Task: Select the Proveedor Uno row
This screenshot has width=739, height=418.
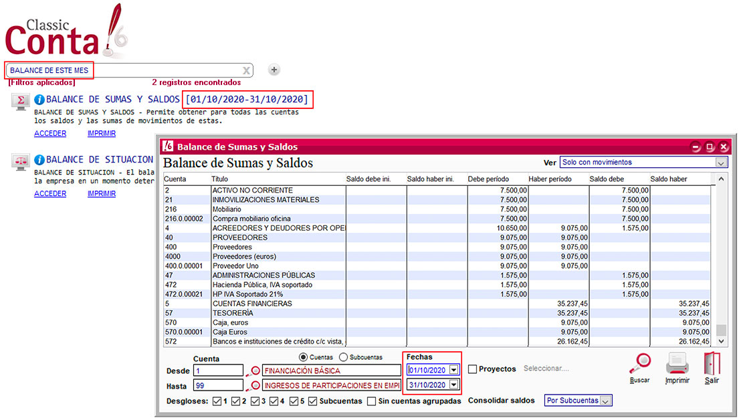Action: 437,266
